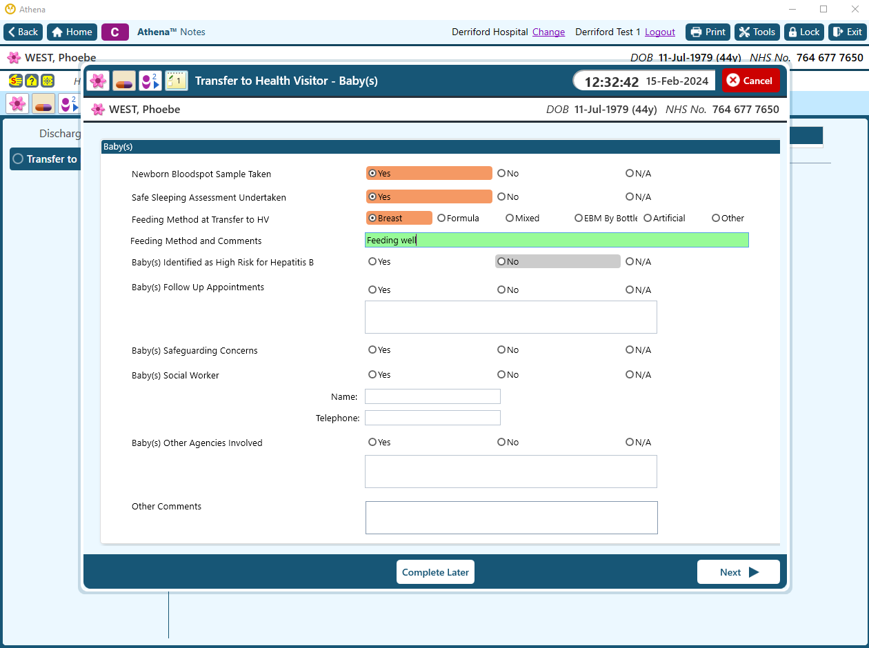869x648 pixels.
Task: Choose Formula feeding method
Action: 459,218
